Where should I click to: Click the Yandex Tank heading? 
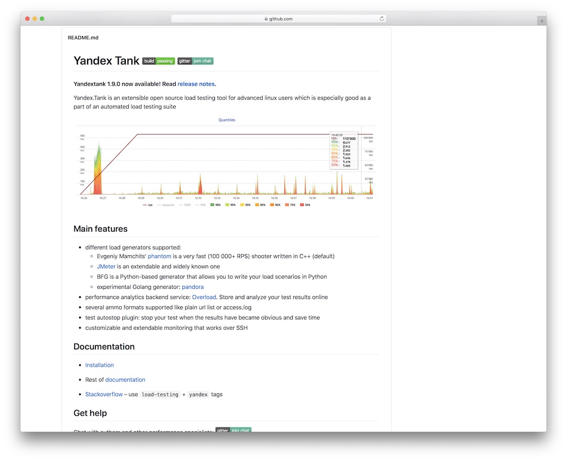[106, 61]
